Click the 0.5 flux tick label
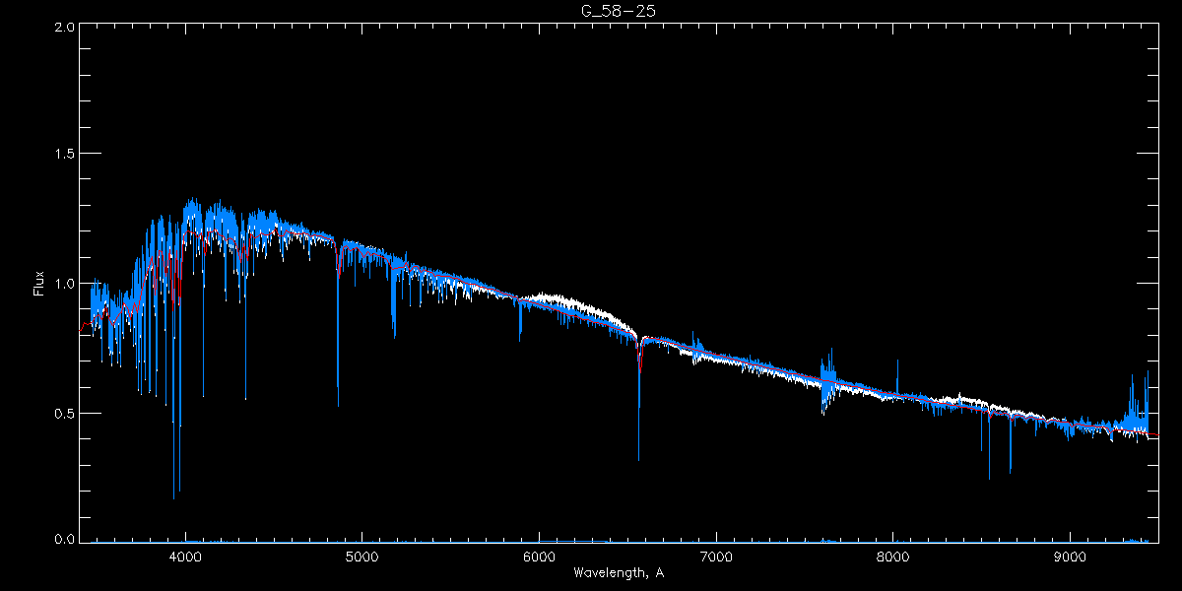Image resolution: width=1182 pixels, height=591 pixels. (63, 413)
